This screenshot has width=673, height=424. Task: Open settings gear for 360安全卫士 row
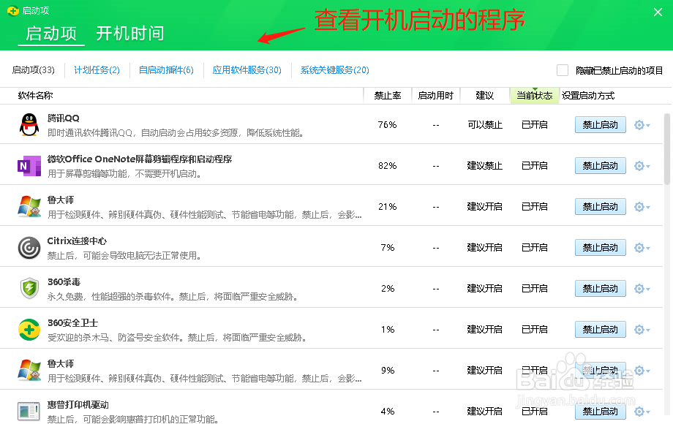tap(642, 330)
